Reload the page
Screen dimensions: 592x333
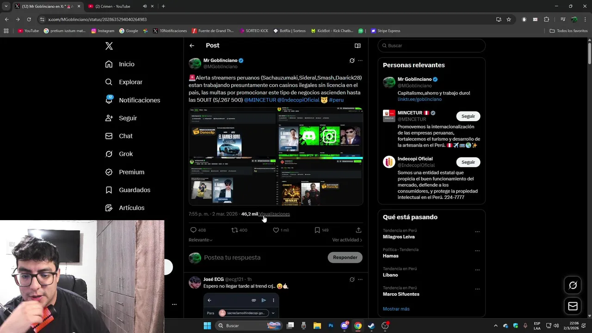tap(29, 19)
